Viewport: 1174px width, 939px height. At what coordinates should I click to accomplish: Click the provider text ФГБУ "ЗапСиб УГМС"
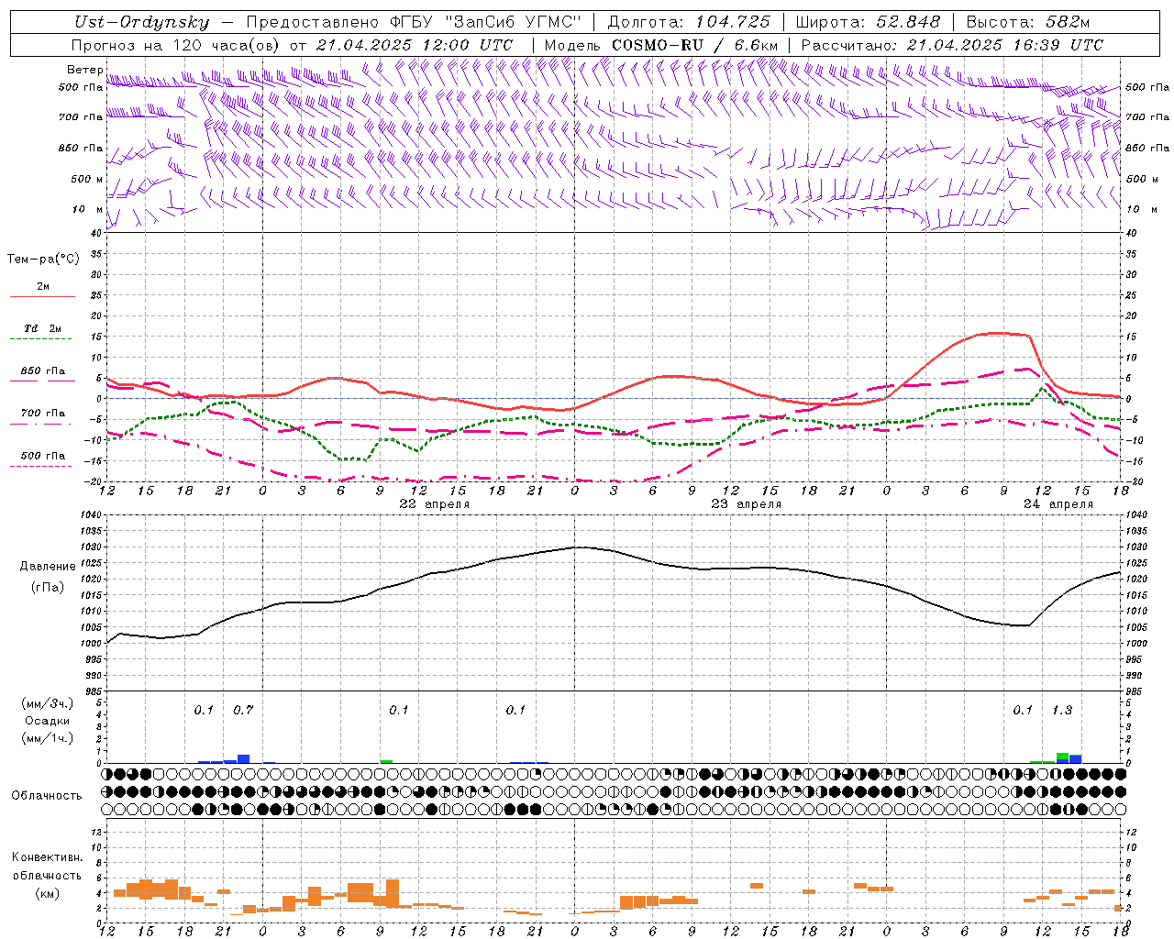(x=484, y=22)
